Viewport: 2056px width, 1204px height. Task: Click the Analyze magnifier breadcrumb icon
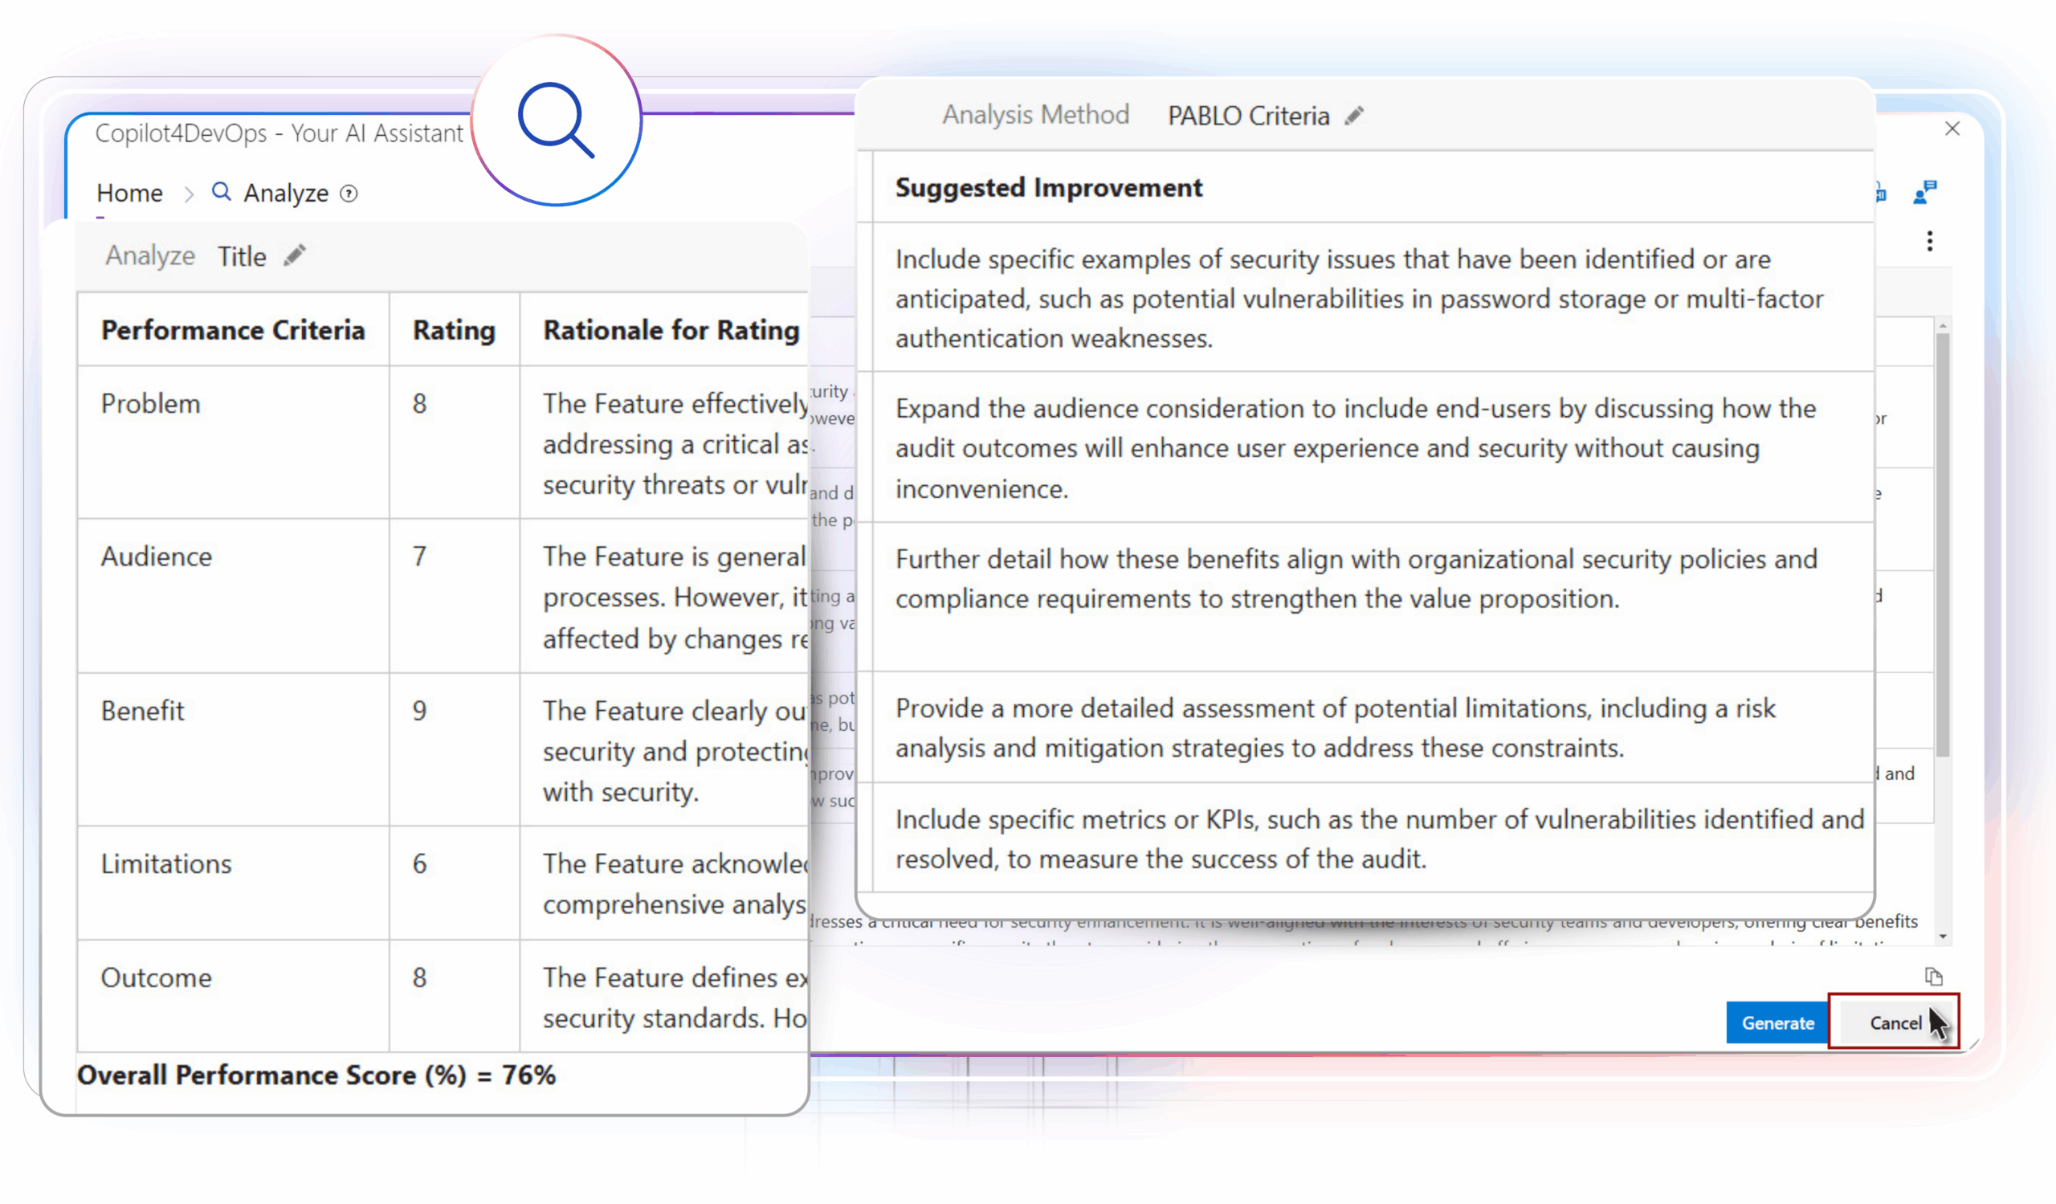pyautogui.click(x=221, y=193)
